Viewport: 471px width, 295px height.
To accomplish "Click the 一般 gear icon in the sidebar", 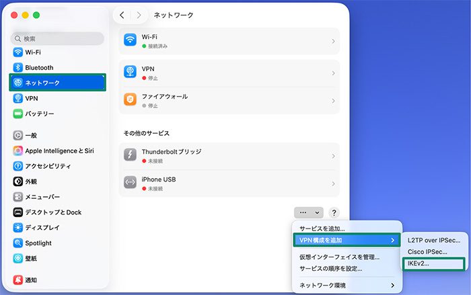I will 18,135.
